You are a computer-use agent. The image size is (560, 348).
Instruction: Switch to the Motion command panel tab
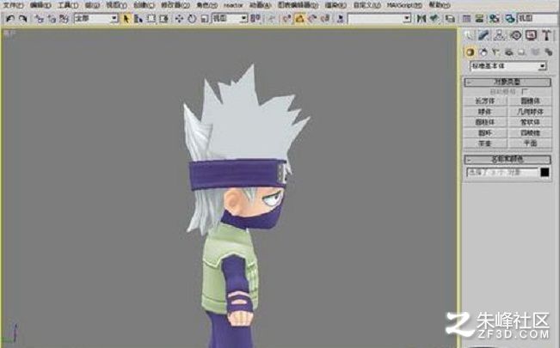click(515, 35)
